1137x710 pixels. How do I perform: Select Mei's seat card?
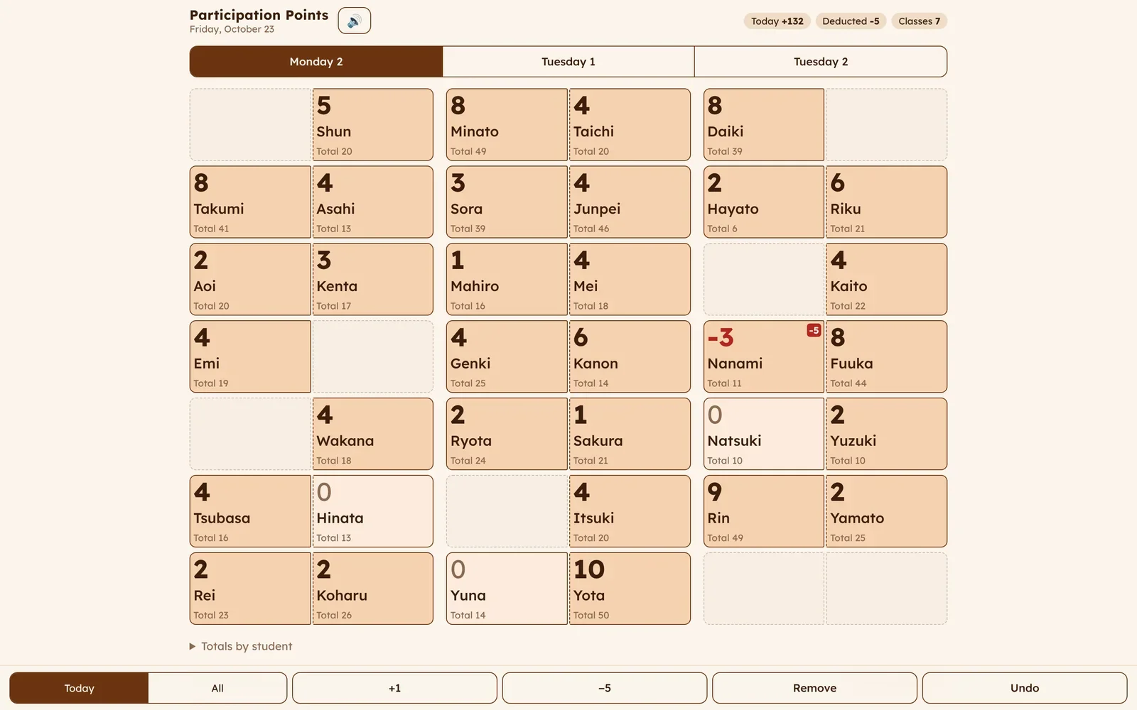[630, 279]
